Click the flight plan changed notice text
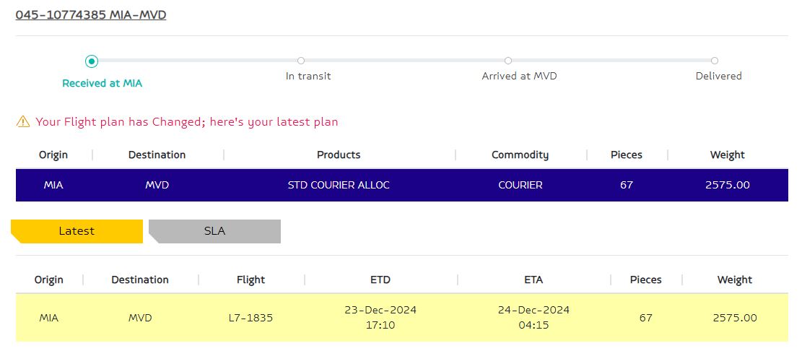The width and height of the screenshot is (802, 351). (187, 122)
